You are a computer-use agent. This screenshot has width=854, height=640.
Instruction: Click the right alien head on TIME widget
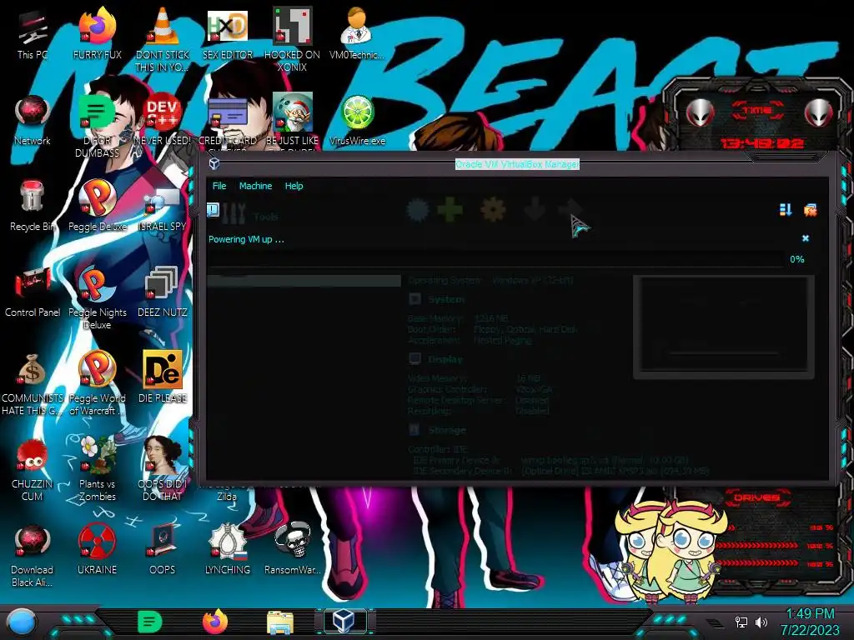point(818,113)
